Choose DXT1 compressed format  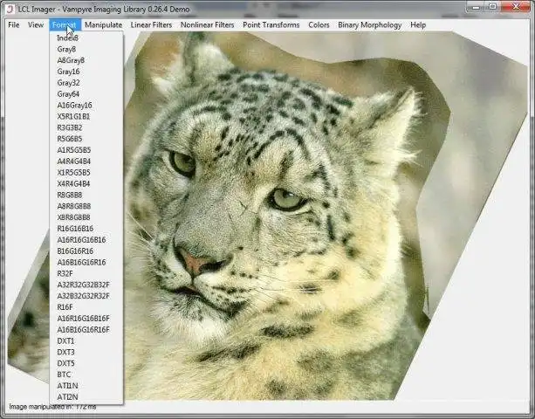pos(86,340)
